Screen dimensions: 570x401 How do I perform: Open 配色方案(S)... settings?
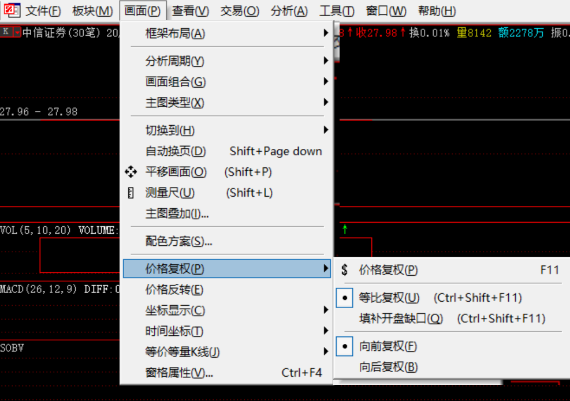click(x=227, y=241)
